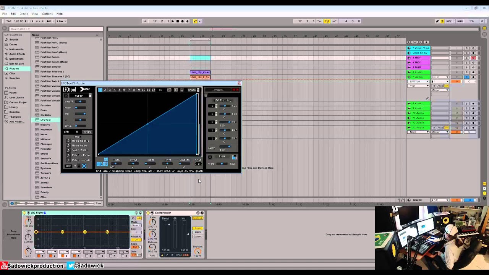Open the 1 Bar quantization dropdown
Screen dimensions: 489x275
pos(61,21)
